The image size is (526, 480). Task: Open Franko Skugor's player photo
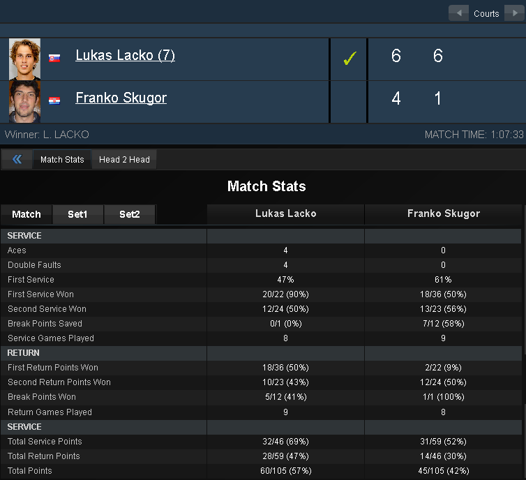pos(25,102)
